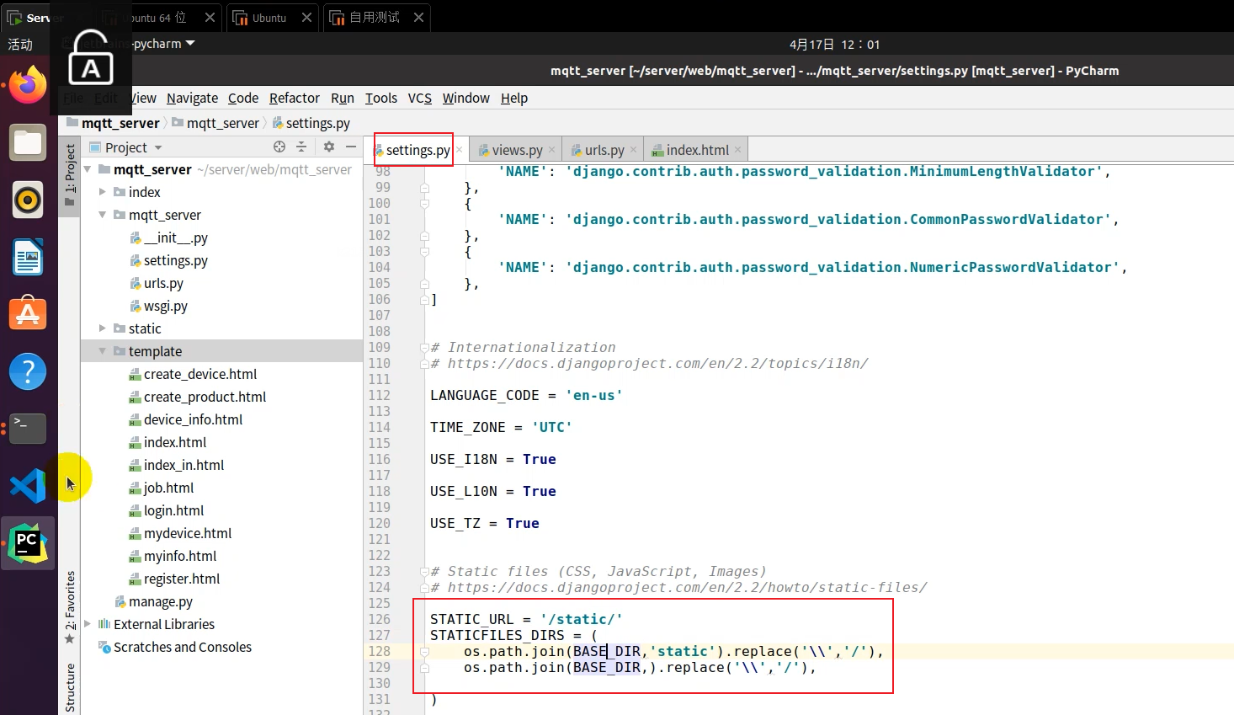Expand External Libraries node
Viewport: 1234px width, 715px height.
click(x=88, y=624)
